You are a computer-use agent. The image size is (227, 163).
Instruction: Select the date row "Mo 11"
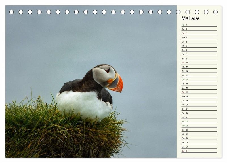[x=199, y=67]
